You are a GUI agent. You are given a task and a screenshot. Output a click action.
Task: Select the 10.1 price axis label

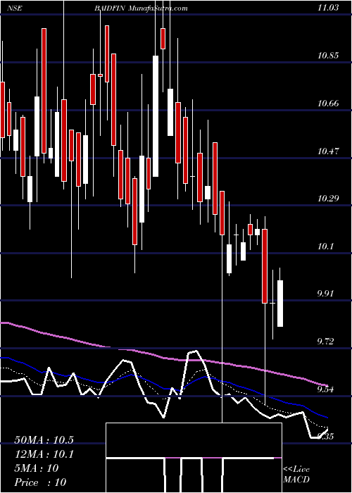coord(325,246)
